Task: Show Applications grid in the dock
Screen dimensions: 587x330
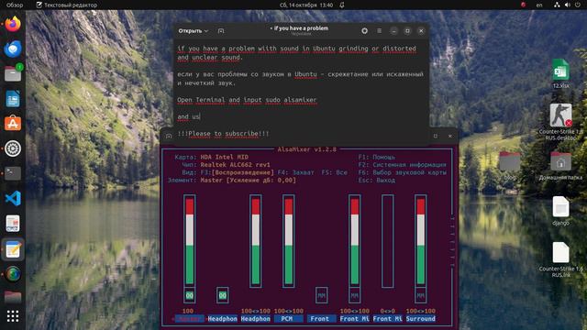Action: [x=13, y=316]
